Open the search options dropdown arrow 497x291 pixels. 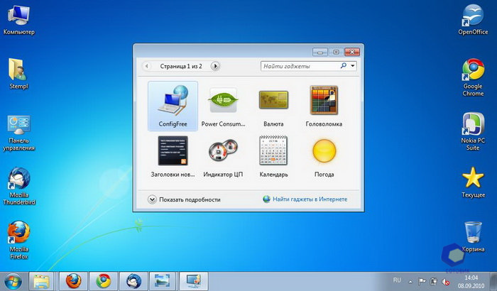352,66
